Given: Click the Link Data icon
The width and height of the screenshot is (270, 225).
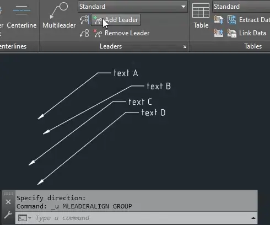Looking at the screenshot, I should [232, 33].
